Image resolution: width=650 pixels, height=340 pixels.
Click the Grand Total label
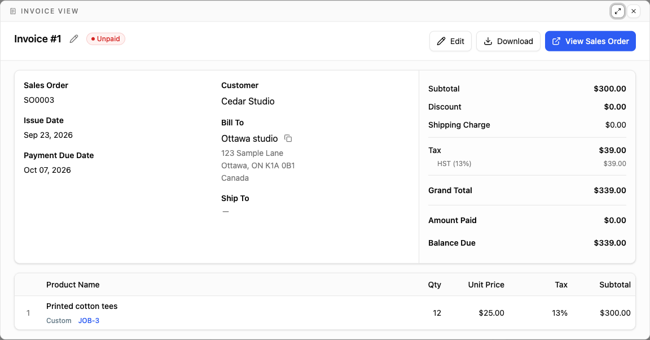[450, 190]
